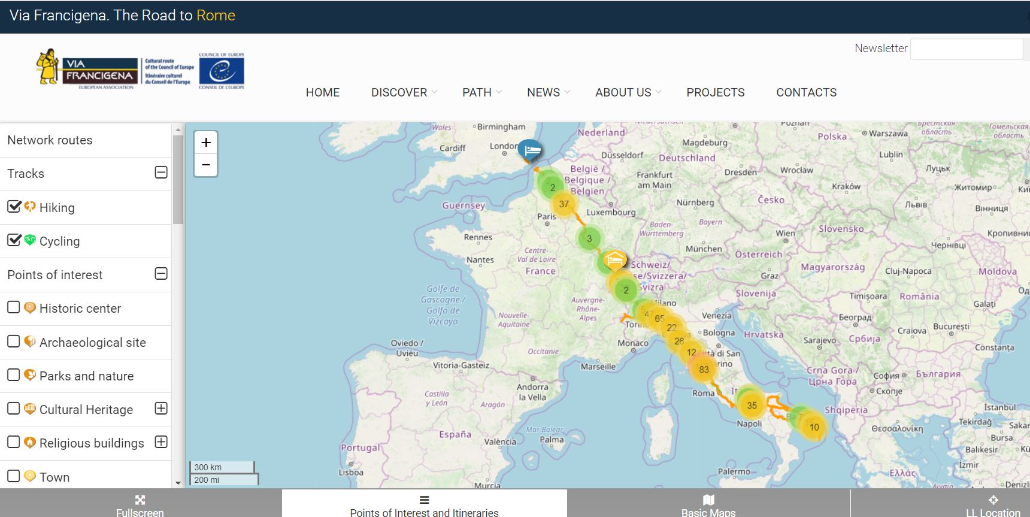1030x517 pixels.
Task: Click the Fullscreen button
Action: (x=140, y=505)
